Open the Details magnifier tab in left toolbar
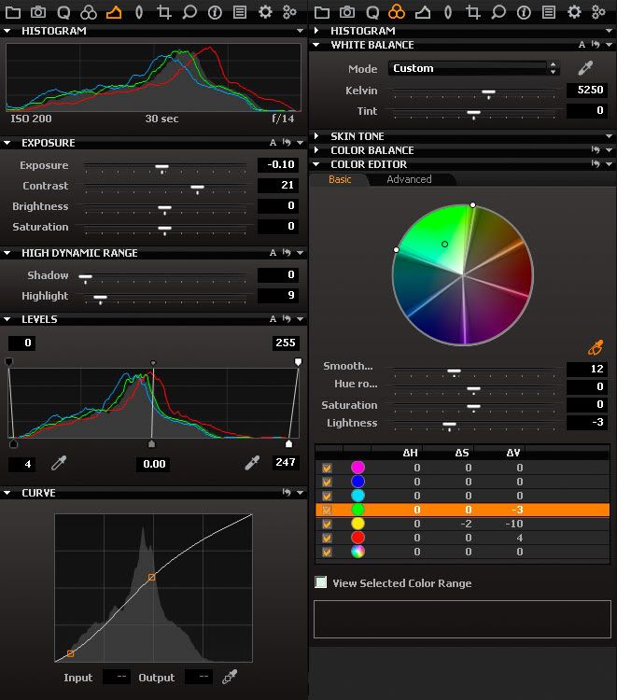617x700 pixels. pos(189,12)
